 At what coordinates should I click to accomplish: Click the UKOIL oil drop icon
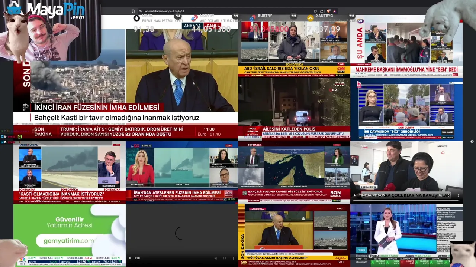click(136, 17)
